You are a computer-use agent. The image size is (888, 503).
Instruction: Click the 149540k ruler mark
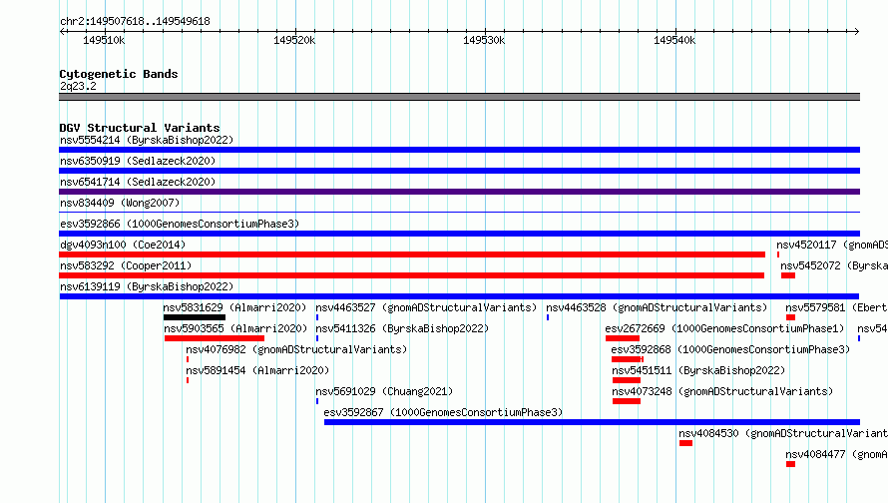pos(674,40)
